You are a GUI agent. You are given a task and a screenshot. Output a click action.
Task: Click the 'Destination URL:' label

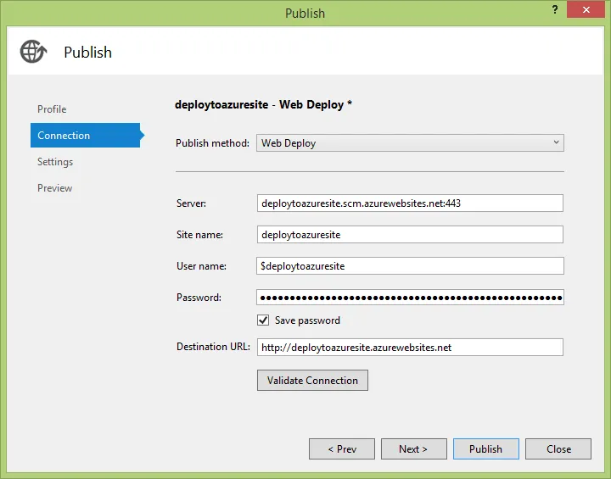(x=213, y=347)
